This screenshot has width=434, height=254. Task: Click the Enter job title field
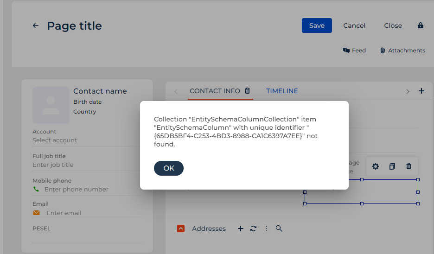tap(87, 165)
